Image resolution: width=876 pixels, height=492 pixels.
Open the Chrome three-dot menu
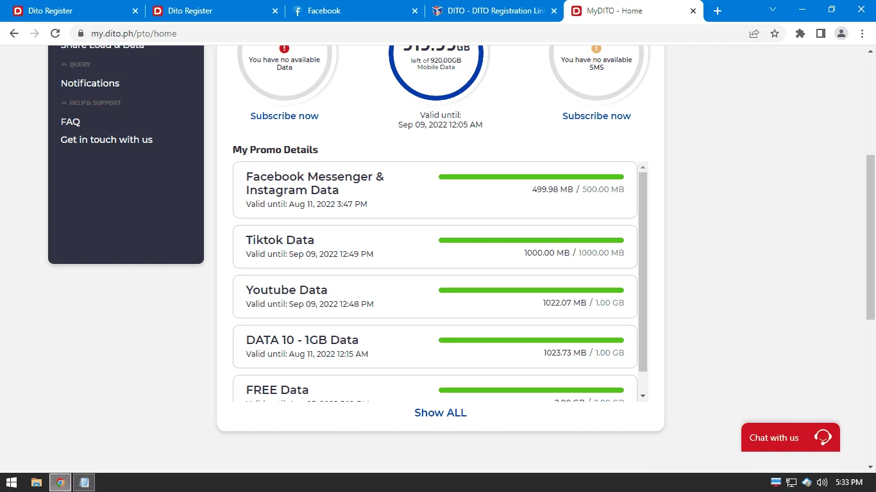point(862,33)
